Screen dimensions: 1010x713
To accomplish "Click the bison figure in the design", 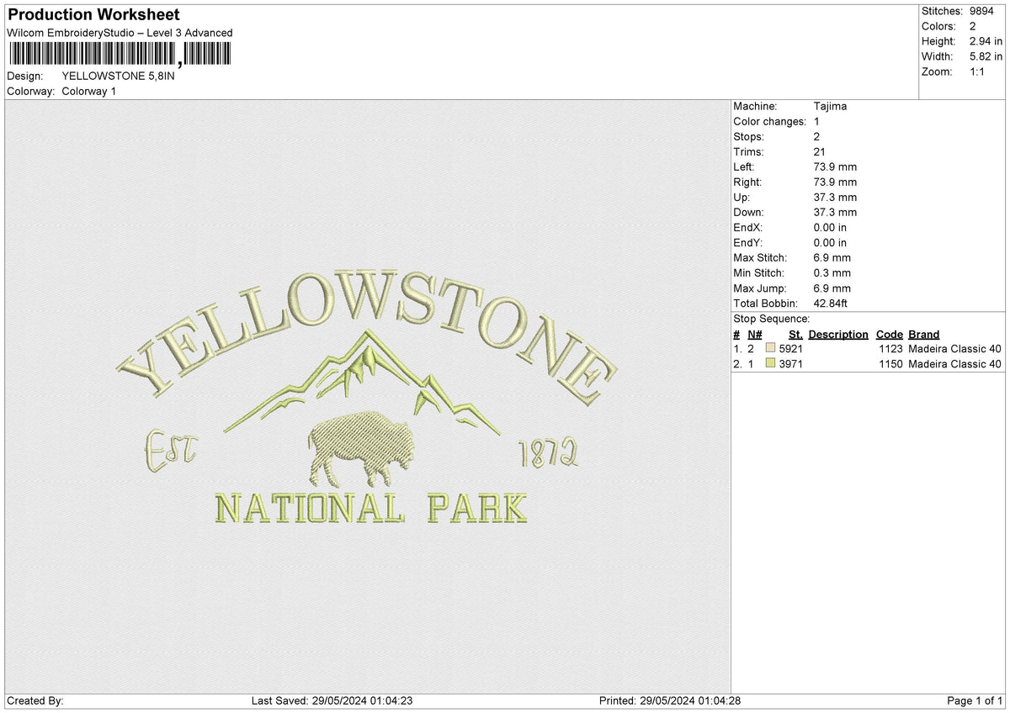I will (x=361, y=450).
